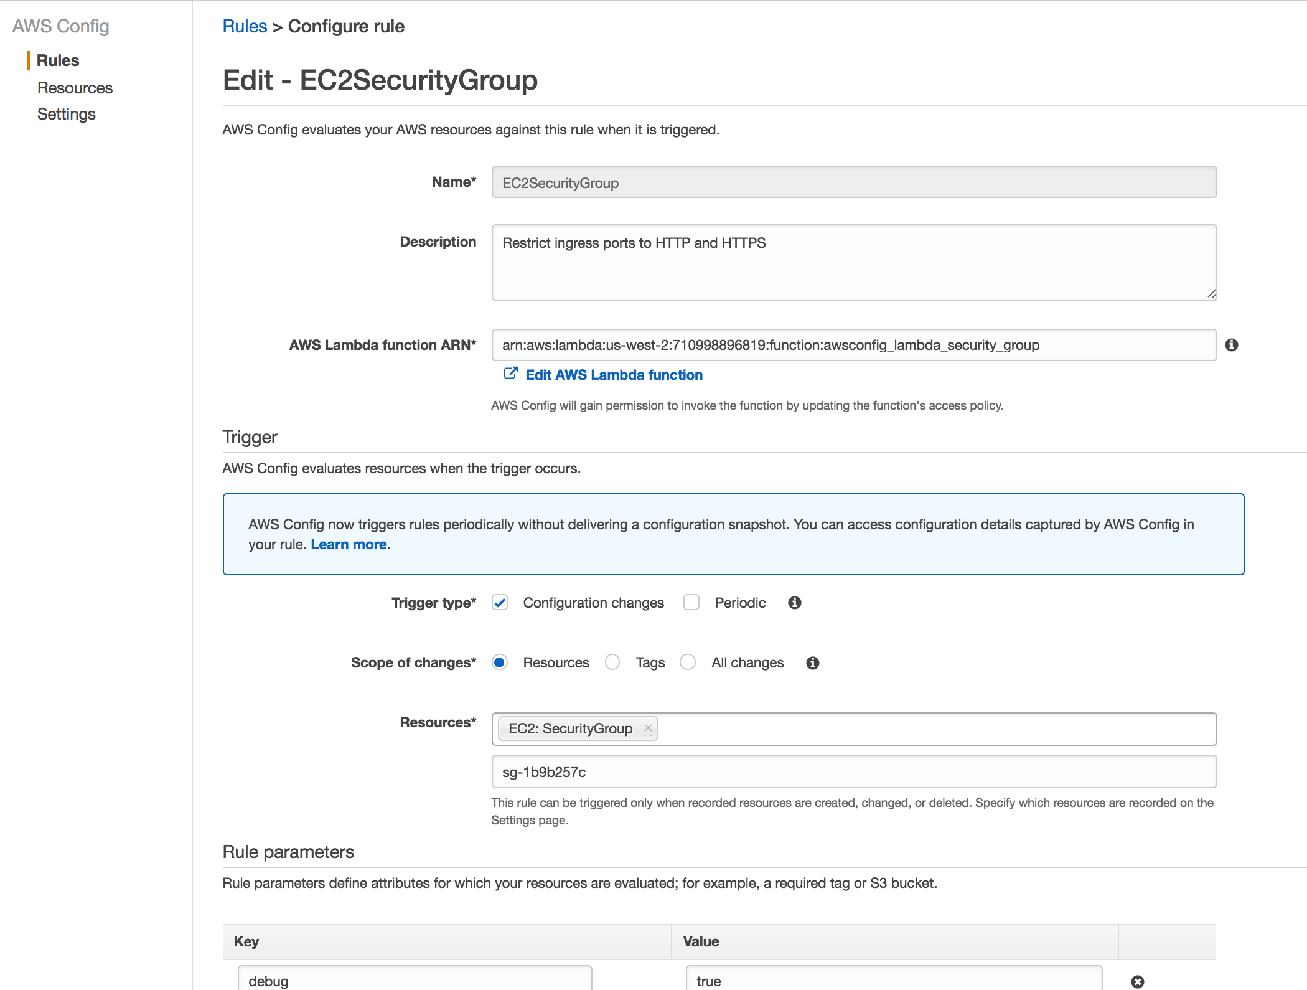Click the resource ID field sg-1b9b257c

click(x=854, y=772)
